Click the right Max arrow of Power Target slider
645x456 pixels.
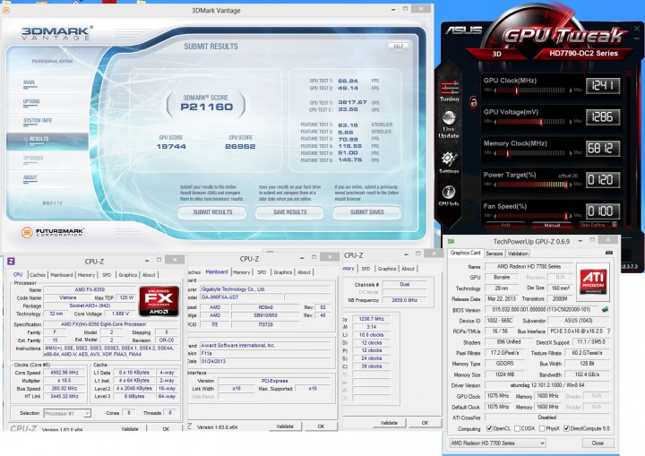(571, 185)
